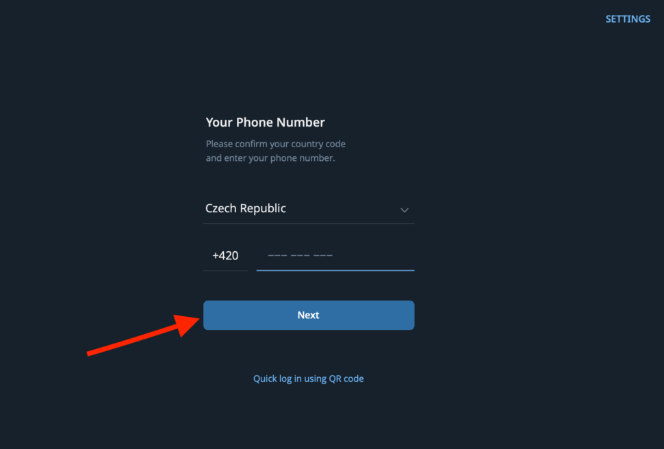
Task: Click the blue underline beneath the phone field
Action: (335, 270)
